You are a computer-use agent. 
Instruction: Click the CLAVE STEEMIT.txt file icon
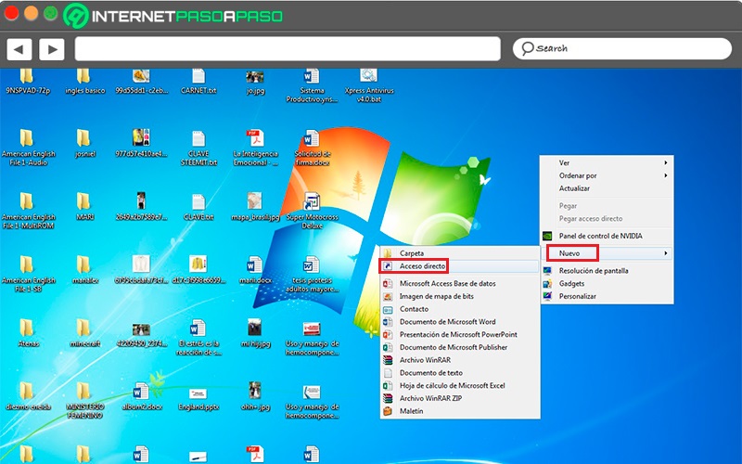point(198,138)
